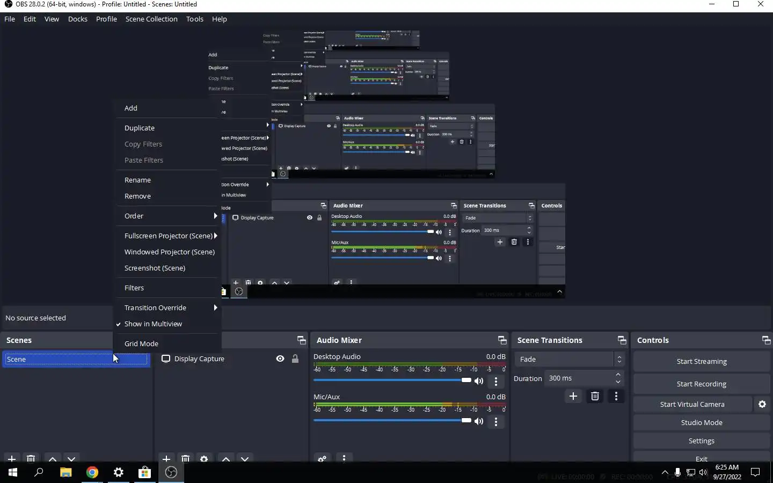Image resolution: width=773 pixels, height=483 pixels.
Task: Open source properties gear icon
Action: (x=204, y=459)
